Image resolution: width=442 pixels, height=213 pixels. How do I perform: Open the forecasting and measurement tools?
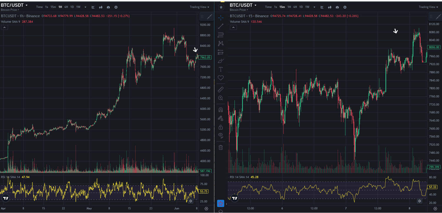[x=221, y=52]
